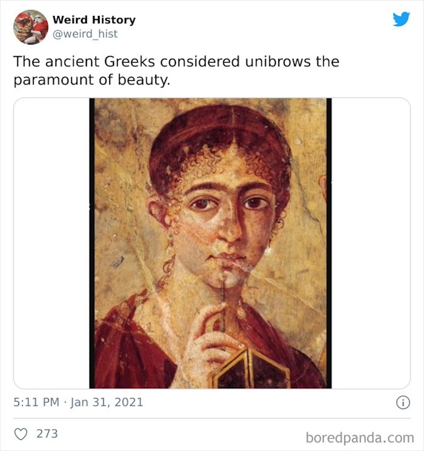This screenshot has height=451, width=424.
Task: Click the 273 likes count
Action: [x=47, y=434]
